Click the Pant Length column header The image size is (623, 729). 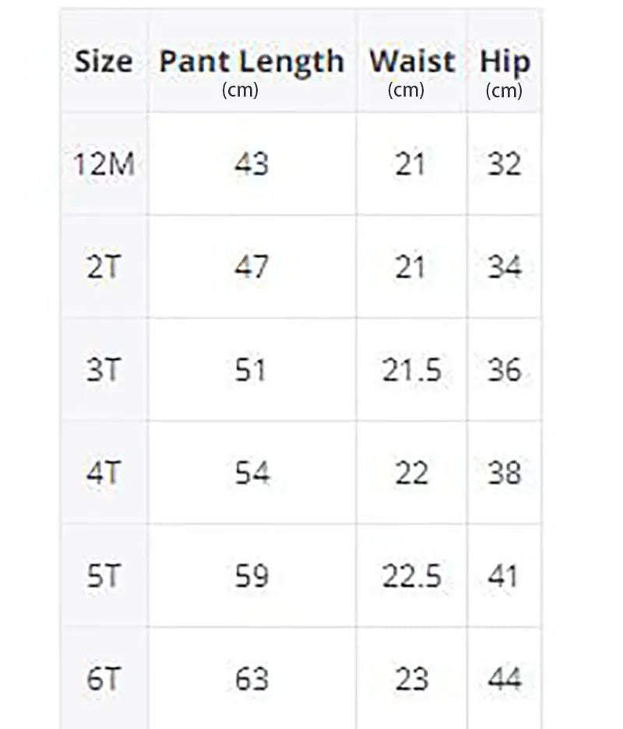coord(252,62)
